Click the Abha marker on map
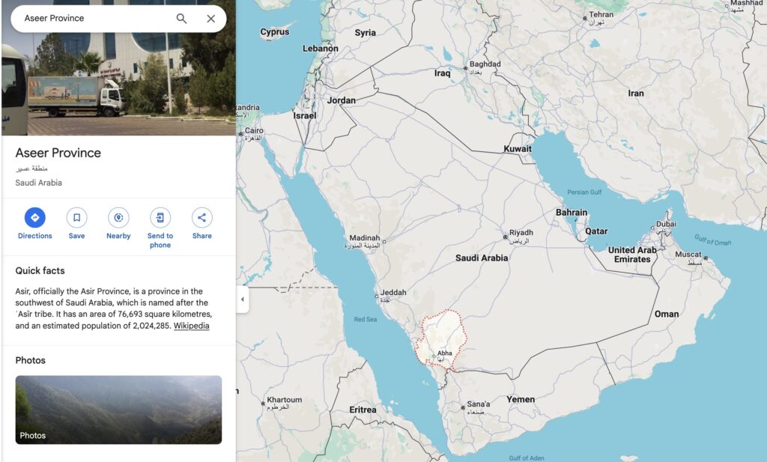 click(434, 356)
